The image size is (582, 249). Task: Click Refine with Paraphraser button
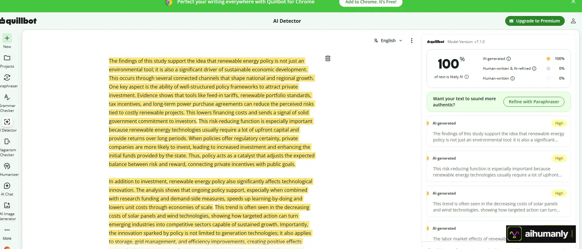click(x=534, y=102)
